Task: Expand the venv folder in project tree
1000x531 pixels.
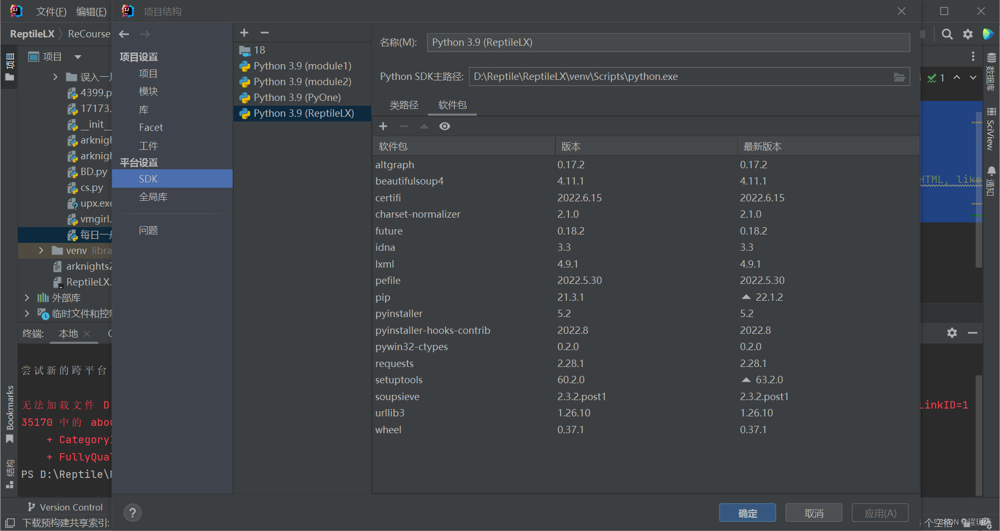Action: coord(41,251)
